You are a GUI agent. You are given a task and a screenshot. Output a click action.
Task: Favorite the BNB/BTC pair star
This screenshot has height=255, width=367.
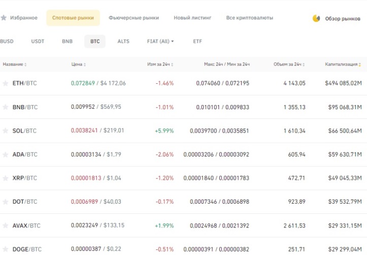coord(5,107)
